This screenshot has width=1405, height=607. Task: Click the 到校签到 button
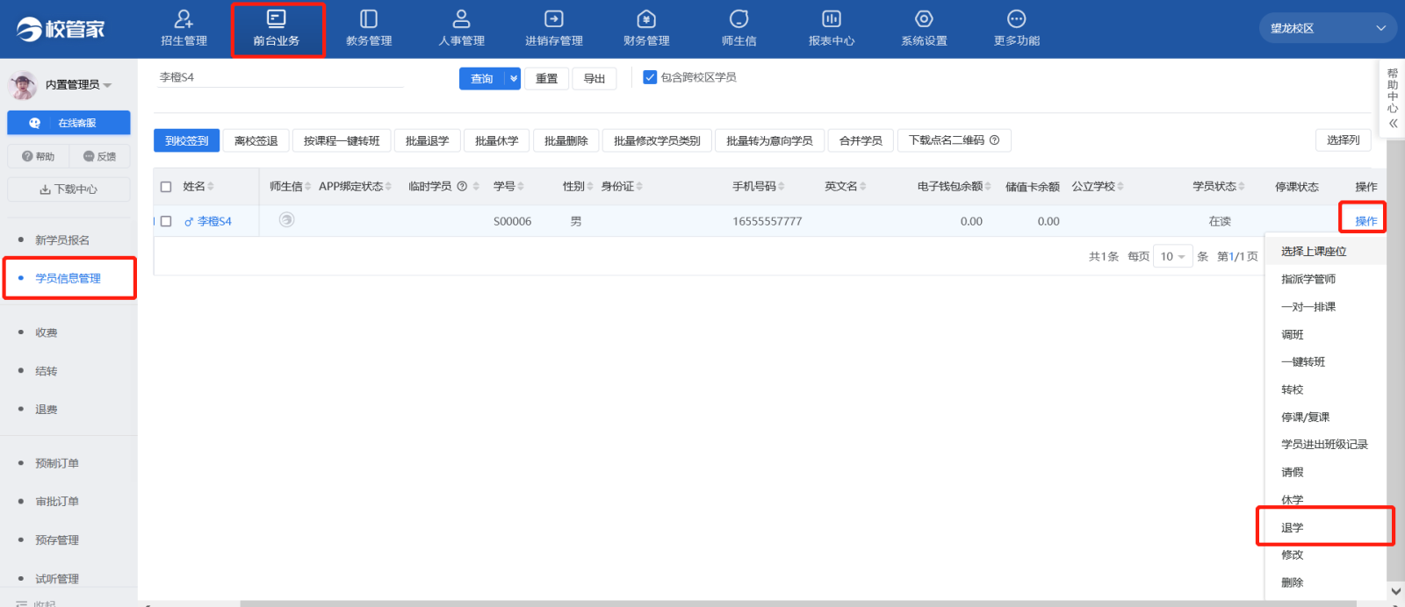[187, 140]
